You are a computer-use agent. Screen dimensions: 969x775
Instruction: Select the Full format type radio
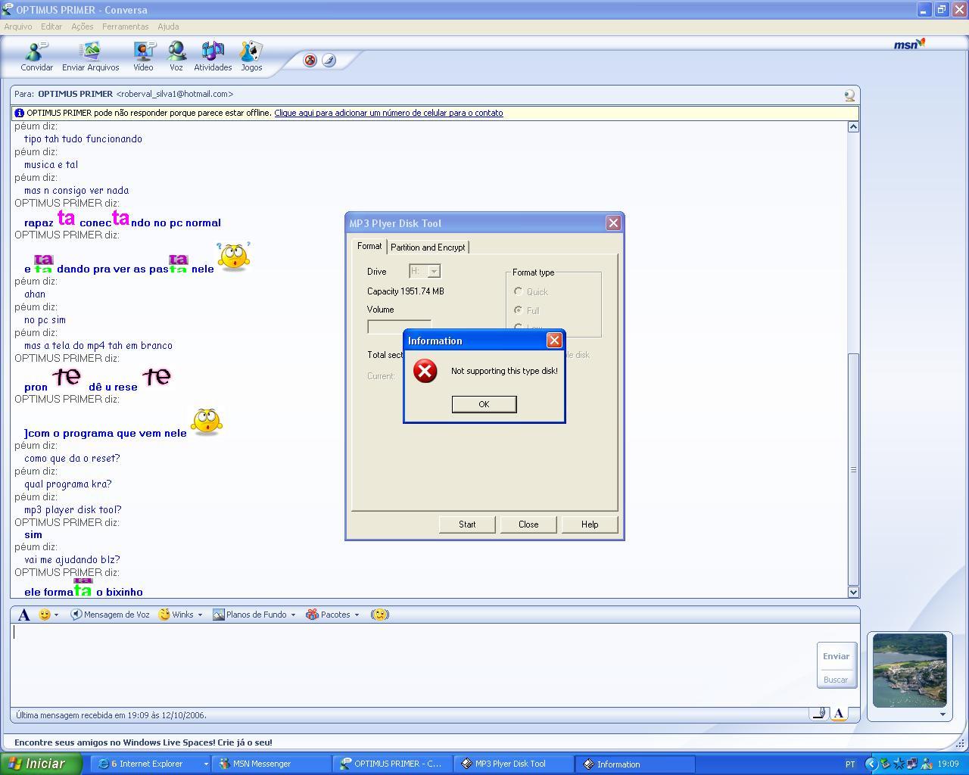519,310
